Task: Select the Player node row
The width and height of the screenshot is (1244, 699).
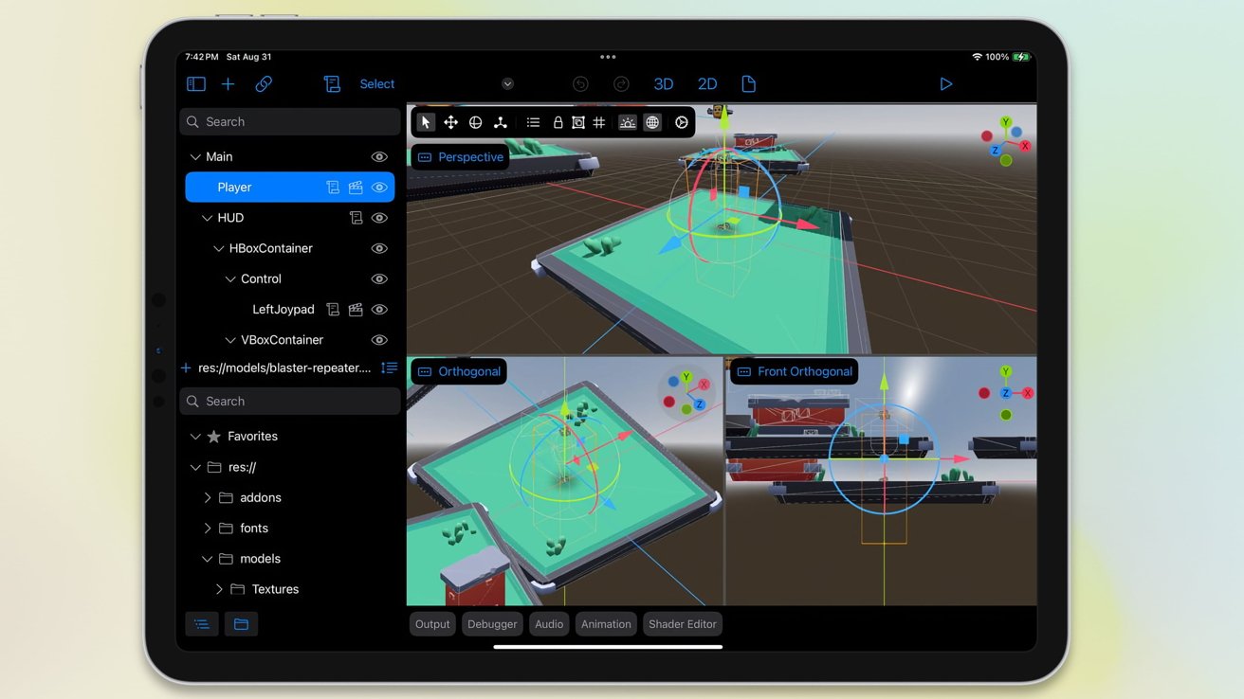Action: (289, 188)
